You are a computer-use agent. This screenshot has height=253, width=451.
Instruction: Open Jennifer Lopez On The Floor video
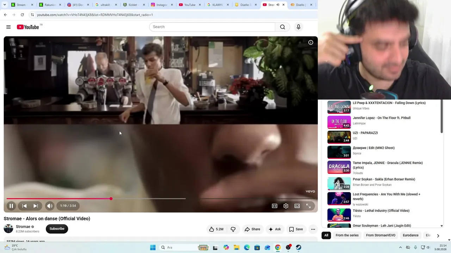point(382,118)
